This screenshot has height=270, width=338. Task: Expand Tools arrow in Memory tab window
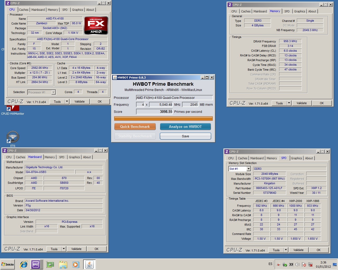[289, 103]
